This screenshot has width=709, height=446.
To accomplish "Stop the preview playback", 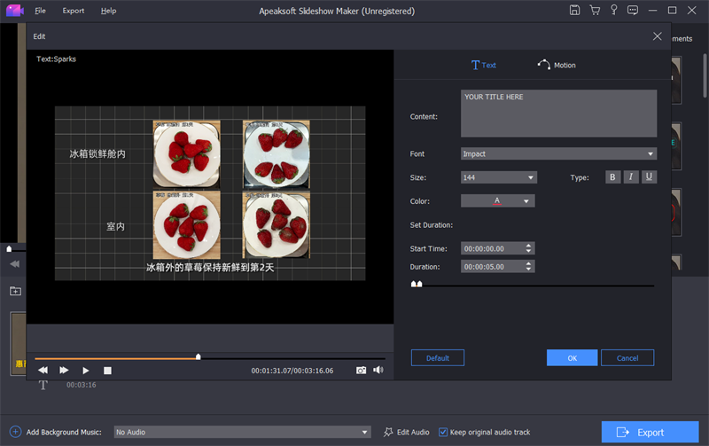I will point(107,371).
